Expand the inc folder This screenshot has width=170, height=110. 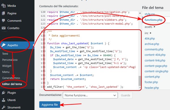(x=148, y=33)
